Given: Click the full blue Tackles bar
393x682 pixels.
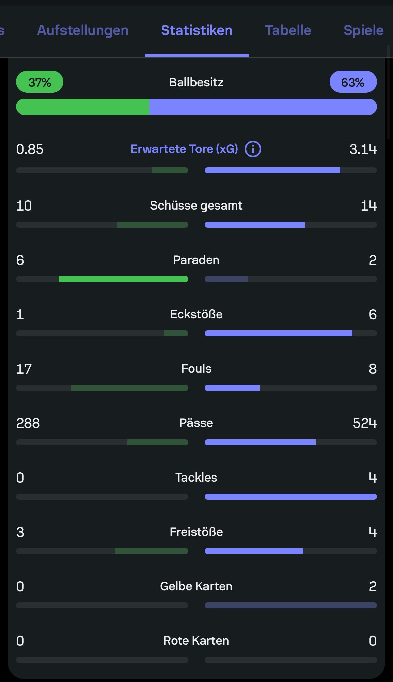Looking at the screenshot, I should [x=291, y=497].
